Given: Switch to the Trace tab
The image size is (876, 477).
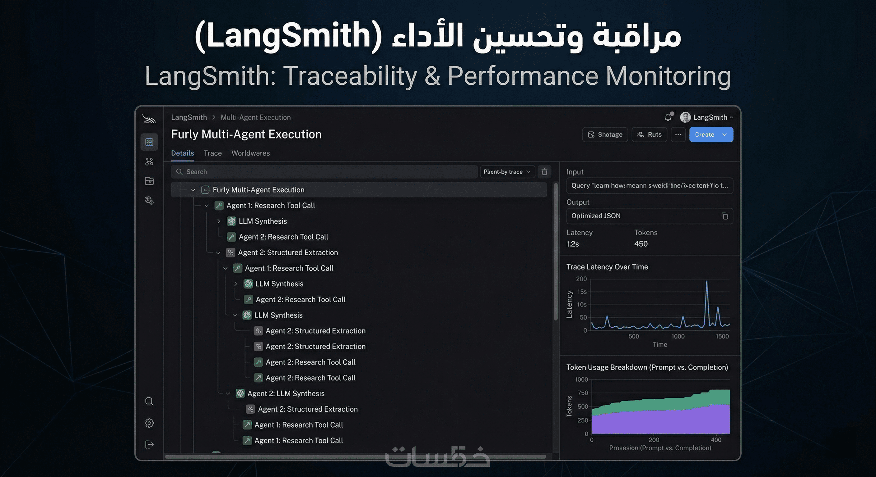Looking at the screenshot, I should 212,153.
